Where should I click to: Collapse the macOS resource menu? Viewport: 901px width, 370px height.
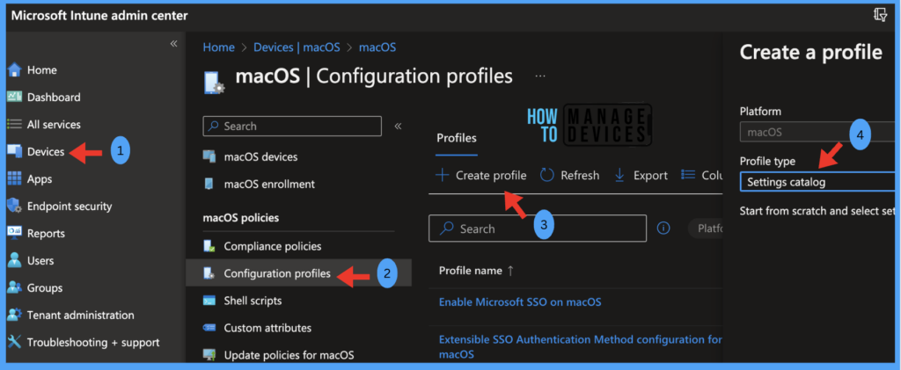pyautogui.click(x=398, y=127)
